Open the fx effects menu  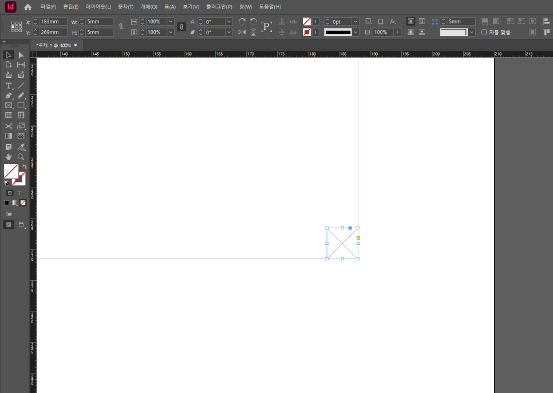click(393, 21)
